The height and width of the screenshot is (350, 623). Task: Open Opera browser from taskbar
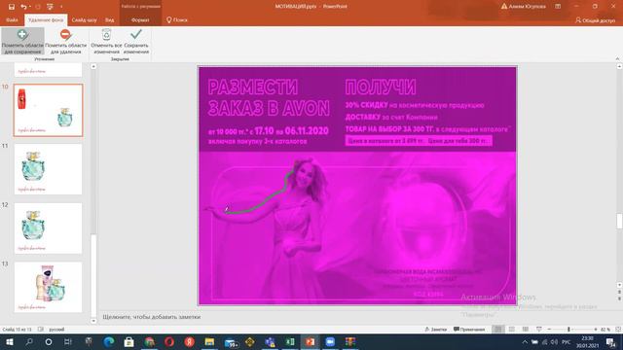click(169, 341)
